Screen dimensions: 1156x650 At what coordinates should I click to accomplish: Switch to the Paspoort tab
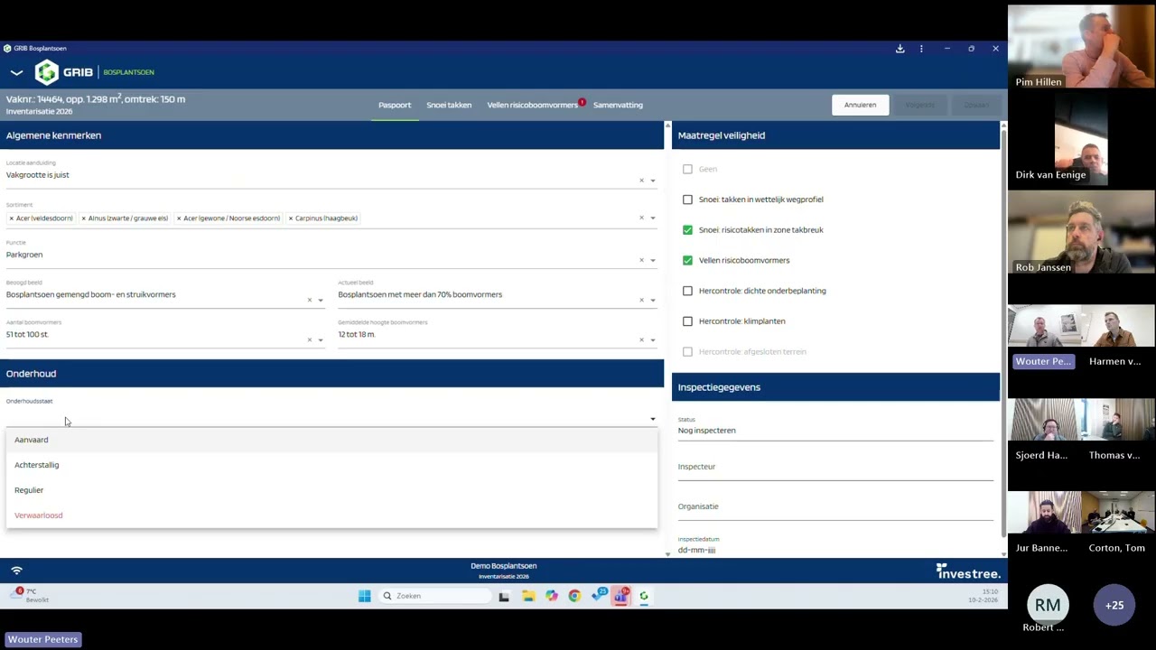coord(395,105)
